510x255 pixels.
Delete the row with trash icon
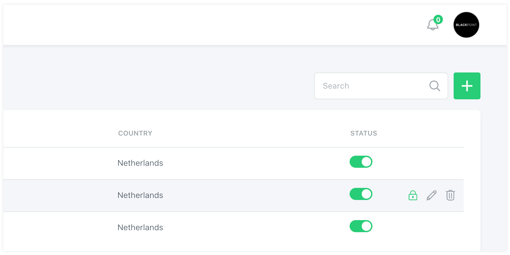point(450,195)
